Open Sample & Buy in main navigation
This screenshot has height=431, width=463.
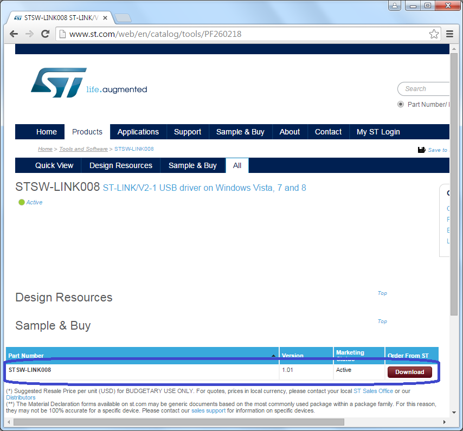[x=240, y=132]
